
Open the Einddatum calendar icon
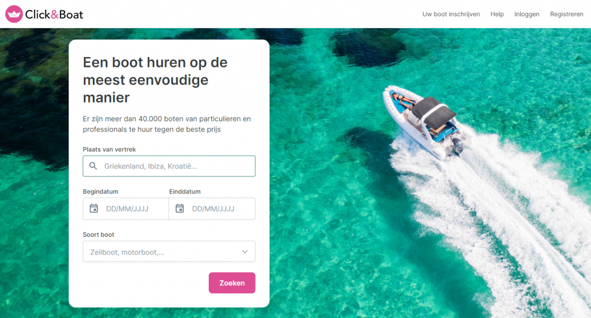180,209
